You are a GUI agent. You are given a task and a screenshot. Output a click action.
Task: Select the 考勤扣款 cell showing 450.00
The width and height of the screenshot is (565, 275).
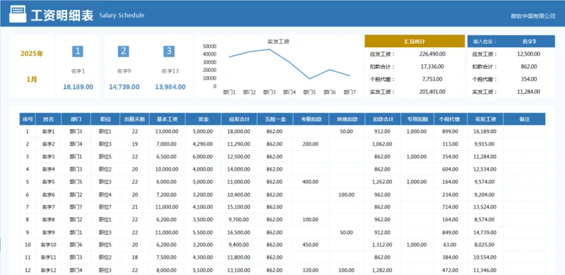311,245
